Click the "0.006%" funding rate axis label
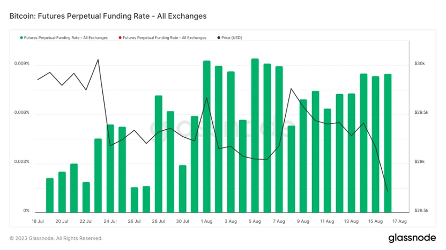This screenshot has width=446, height=250. pyautogui.click(x=22, y=113)
